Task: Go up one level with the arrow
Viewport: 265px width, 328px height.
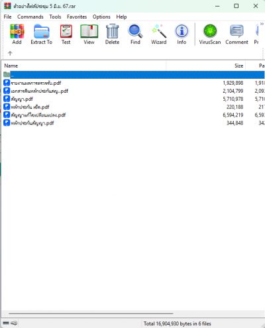Action: (x=10, y=53)
